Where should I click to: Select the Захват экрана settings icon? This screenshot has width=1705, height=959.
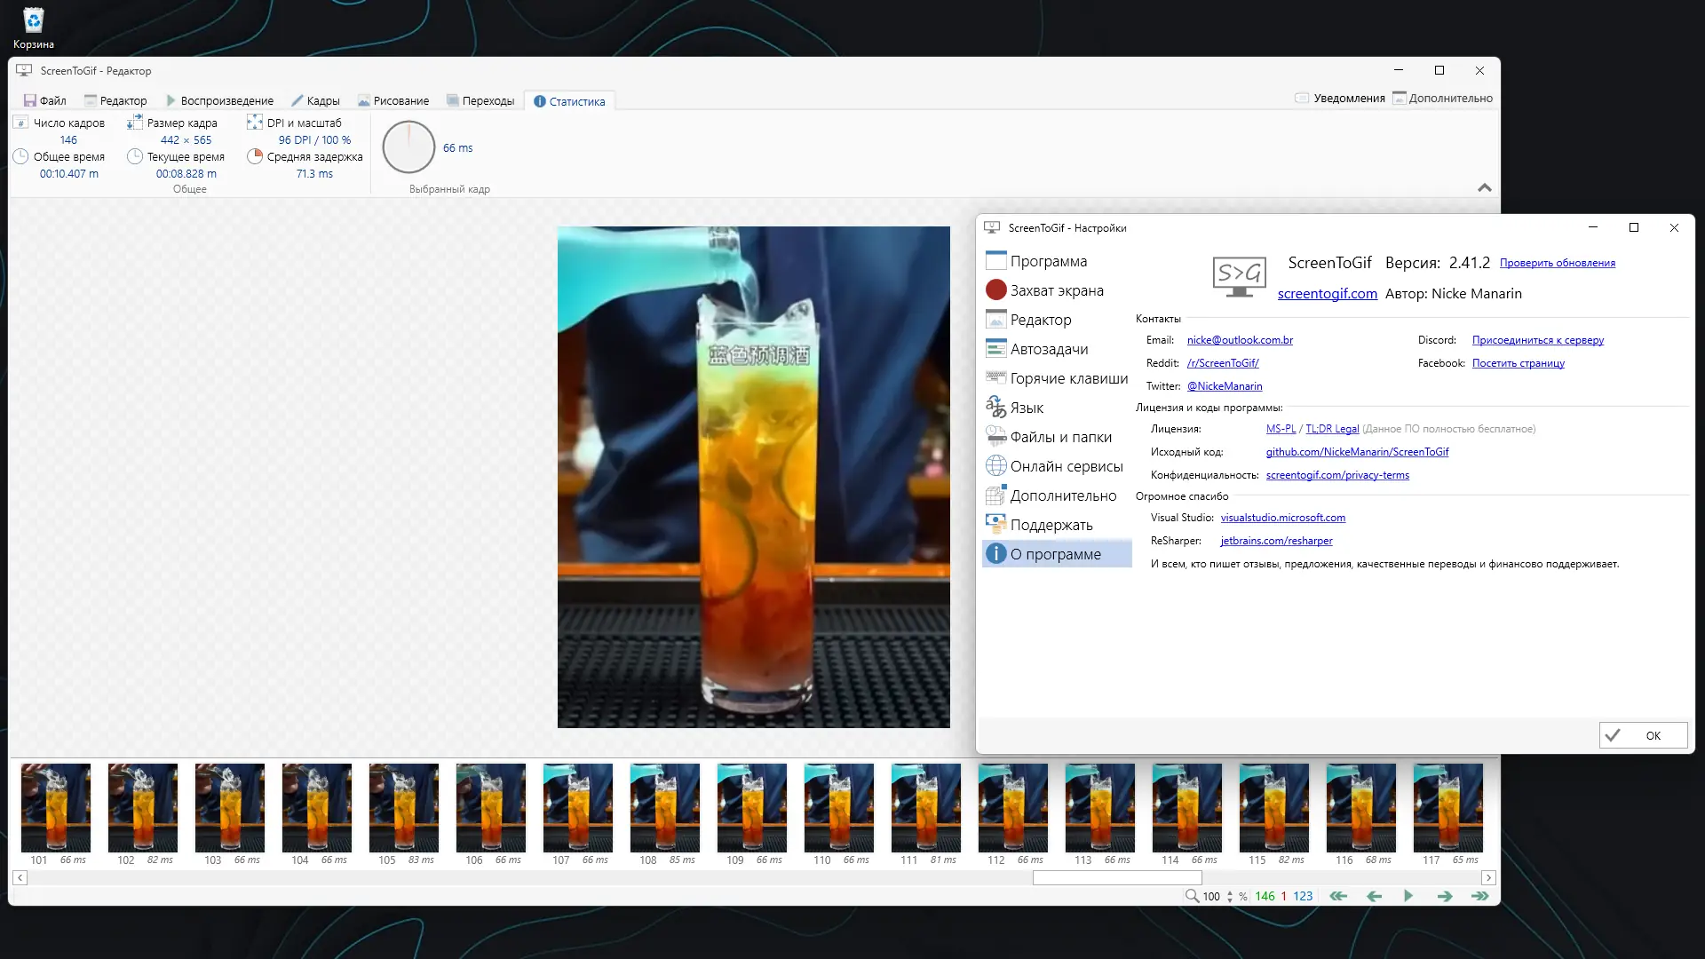[995, 289]
